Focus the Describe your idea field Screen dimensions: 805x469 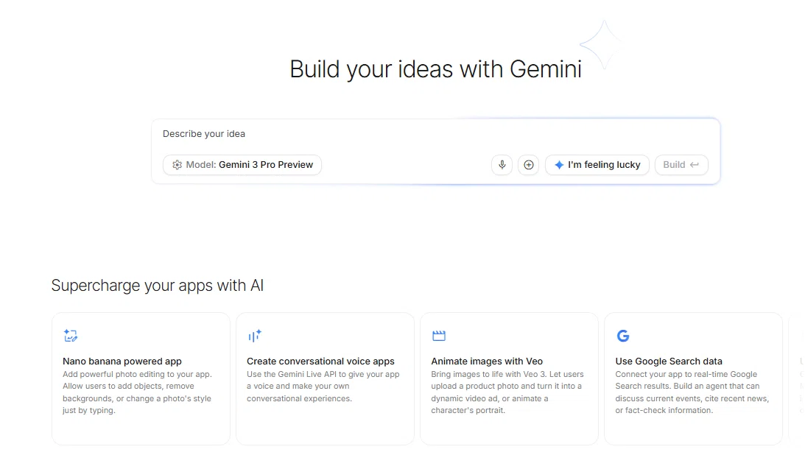point(435,134)
